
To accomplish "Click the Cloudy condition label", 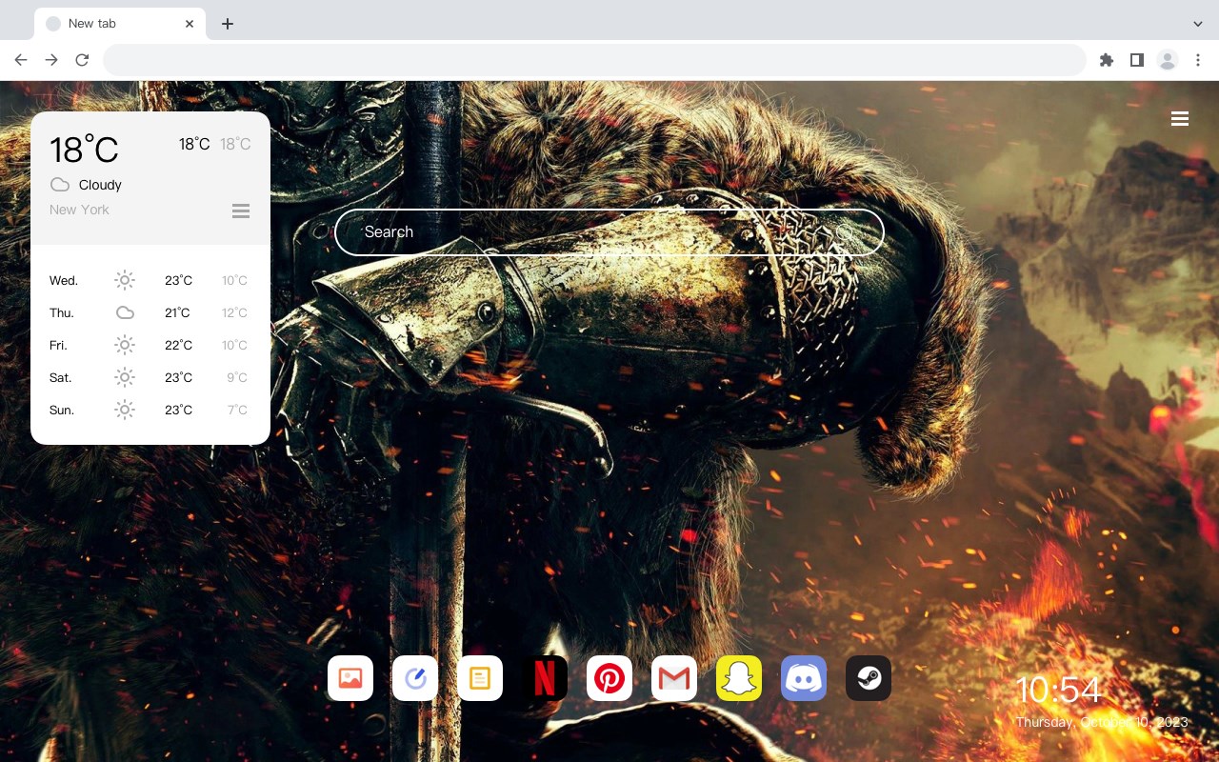I will pos(100,185).
